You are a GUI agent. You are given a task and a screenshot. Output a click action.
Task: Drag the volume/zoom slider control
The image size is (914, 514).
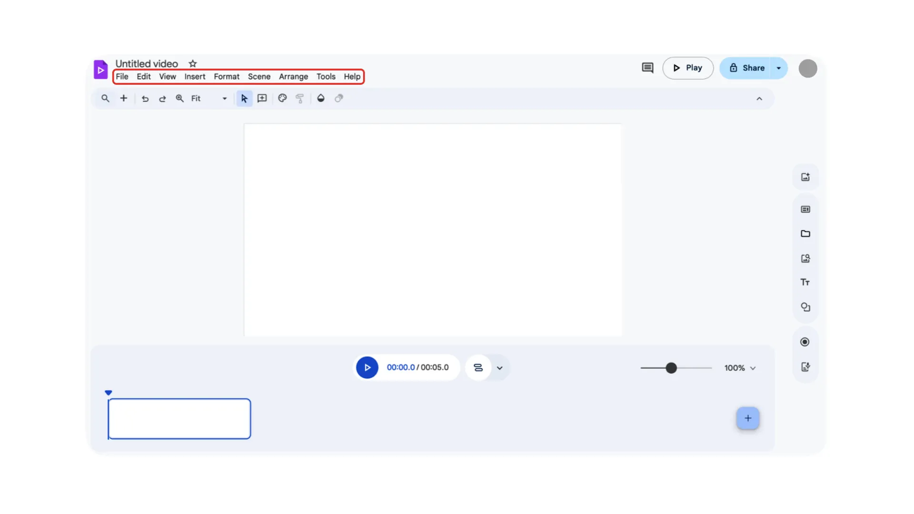point(670,368)
